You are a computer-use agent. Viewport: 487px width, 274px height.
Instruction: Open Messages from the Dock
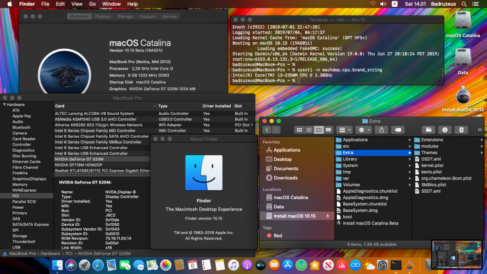tap(138, 265)
